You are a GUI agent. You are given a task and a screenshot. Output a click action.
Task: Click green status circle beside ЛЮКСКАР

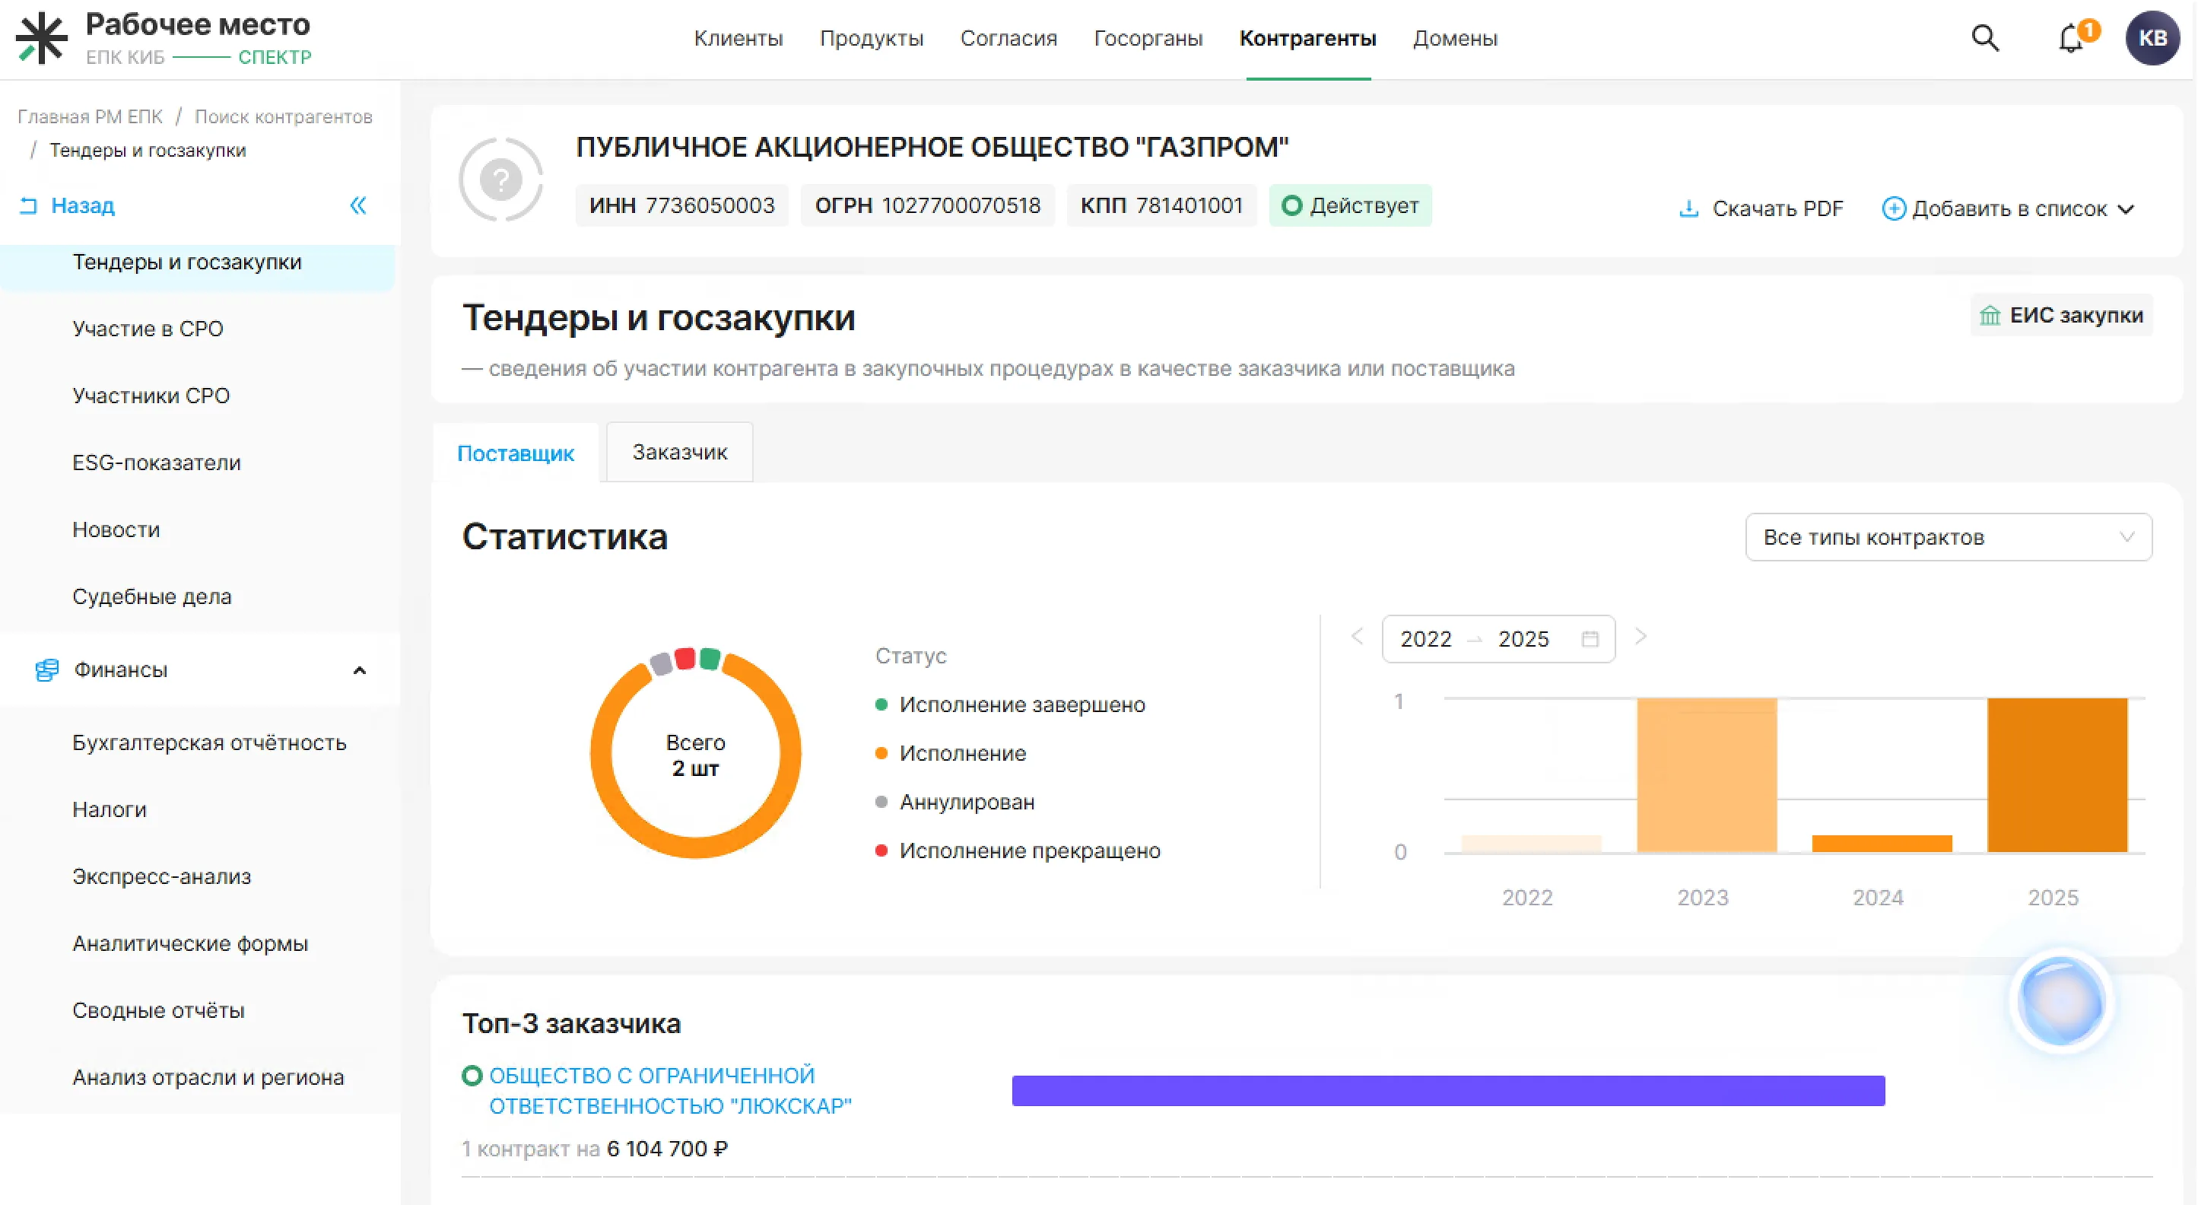pos(472,1075)
